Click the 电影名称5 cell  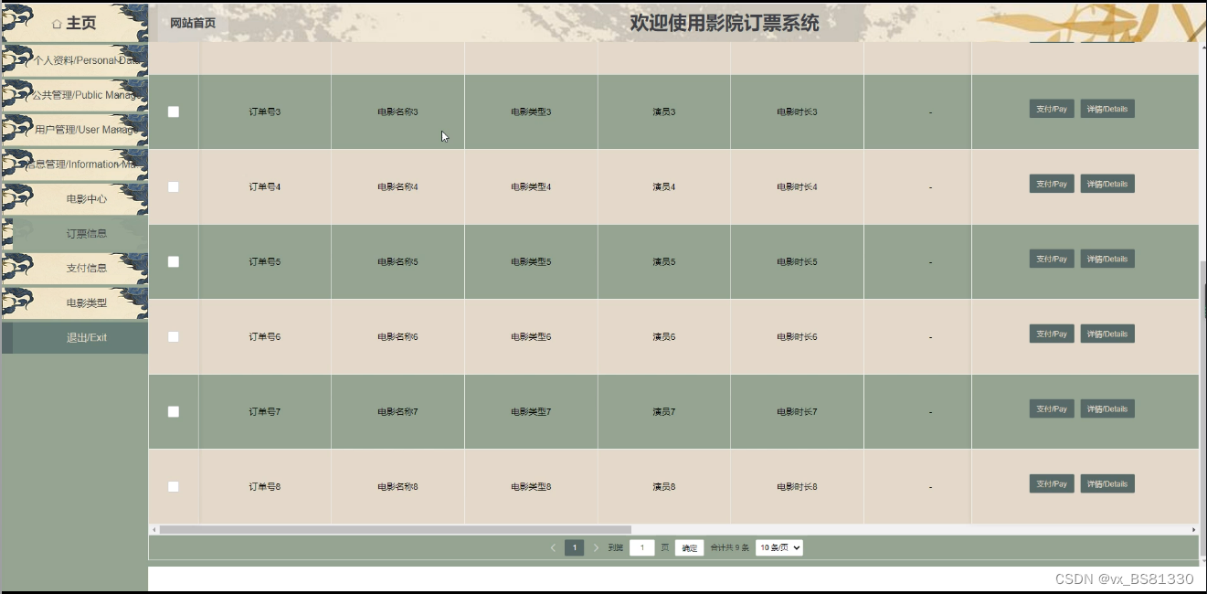[397, 261]
